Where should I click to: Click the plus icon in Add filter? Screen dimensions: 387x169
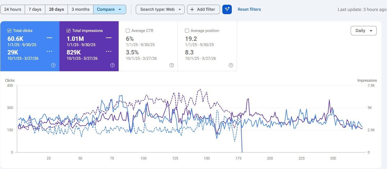tap(192, 9)
